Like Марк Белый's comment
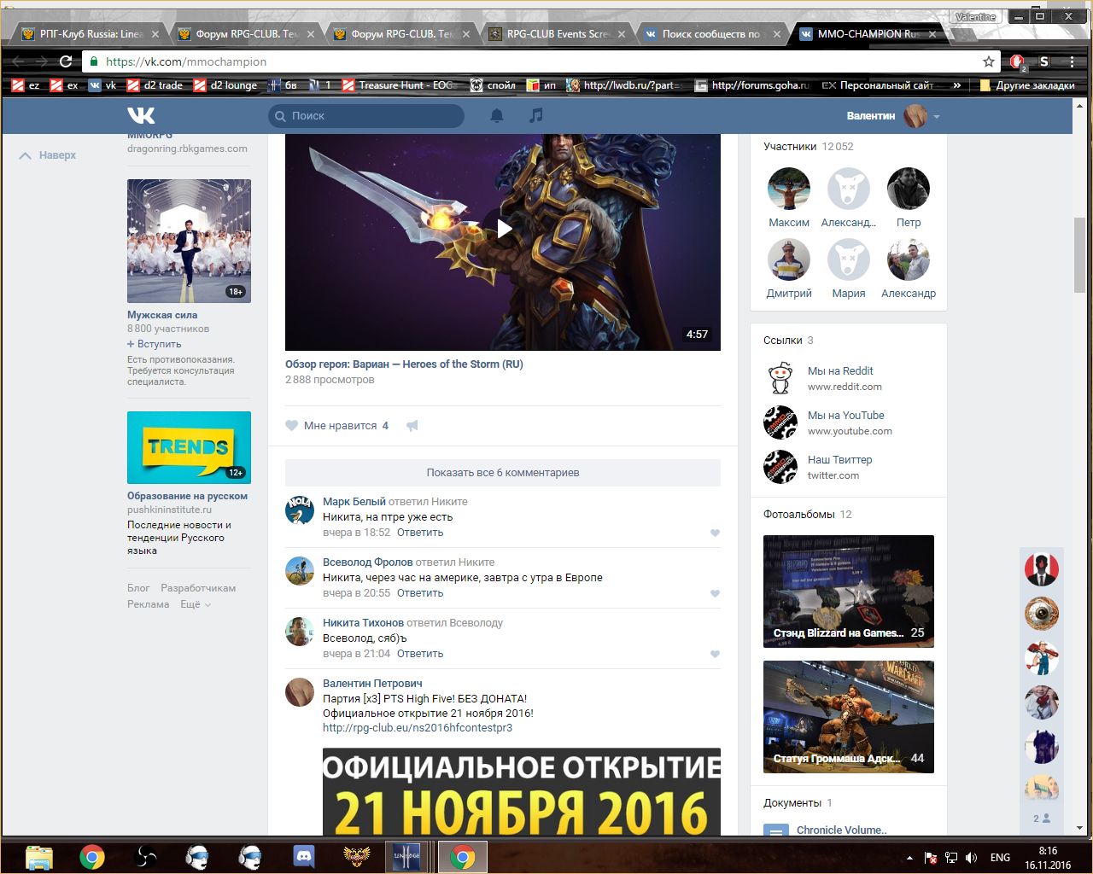The height and width of the screenshot is (874, 1093). [716, 533]
